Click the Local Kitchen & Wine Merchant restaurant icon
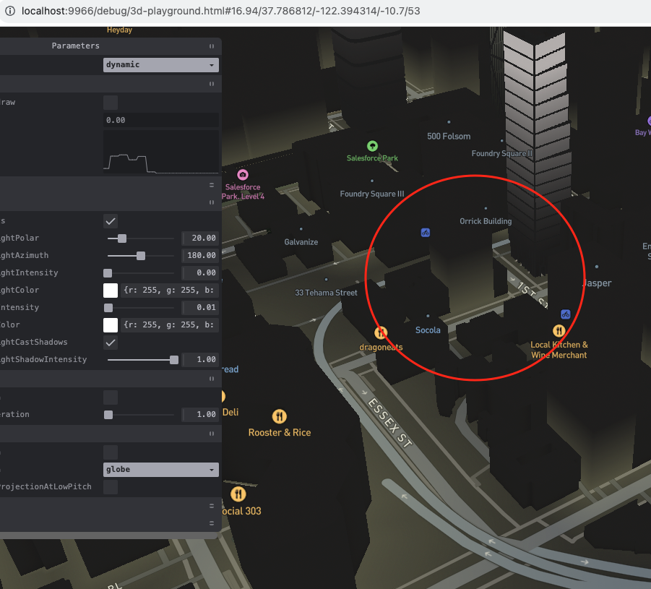Image resolution: width=651 pixels, height=589 pixels. 559,330
